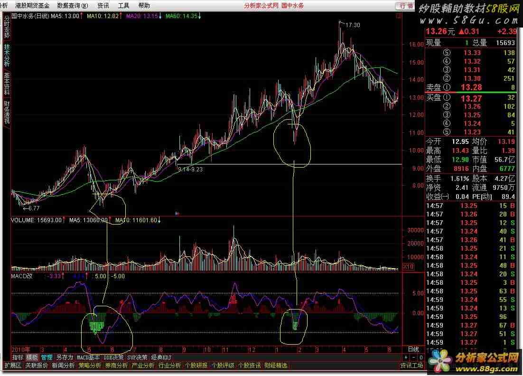Open the 关联报价 tab

pyautogui.click(x=37, y=366)
